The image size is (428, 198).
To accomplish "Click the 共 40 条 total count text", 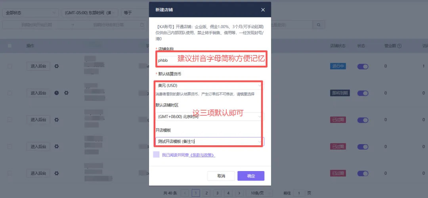I will coord(170,193).
